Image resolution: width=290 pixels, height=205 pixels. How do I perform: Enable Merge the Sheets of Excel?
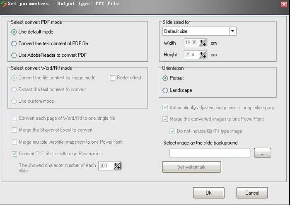pos(15,130)
